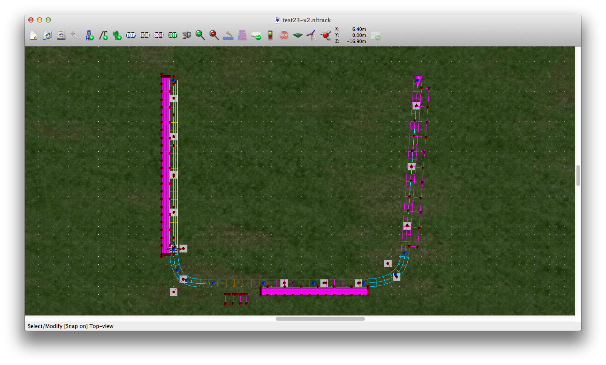Image resolution: width=606 pixels, height=365 pixels.
Task: Select the hammer and track tool
Action: pos(228,36)
